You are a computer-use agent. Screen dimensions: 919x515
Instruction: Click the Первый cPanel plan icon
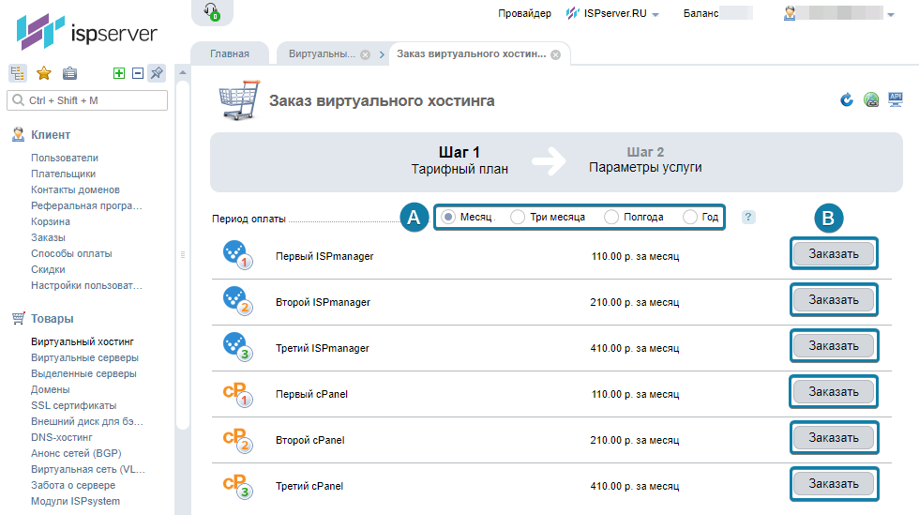coord(237,393)
